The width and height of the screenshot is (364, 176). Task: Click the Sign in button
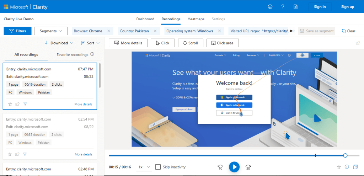point(320,7)
